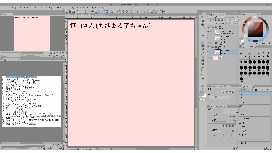The height and width of the screenshot is (153, 272).
Task: Click the highlighted snap icon in command bar
Action: 112,11
